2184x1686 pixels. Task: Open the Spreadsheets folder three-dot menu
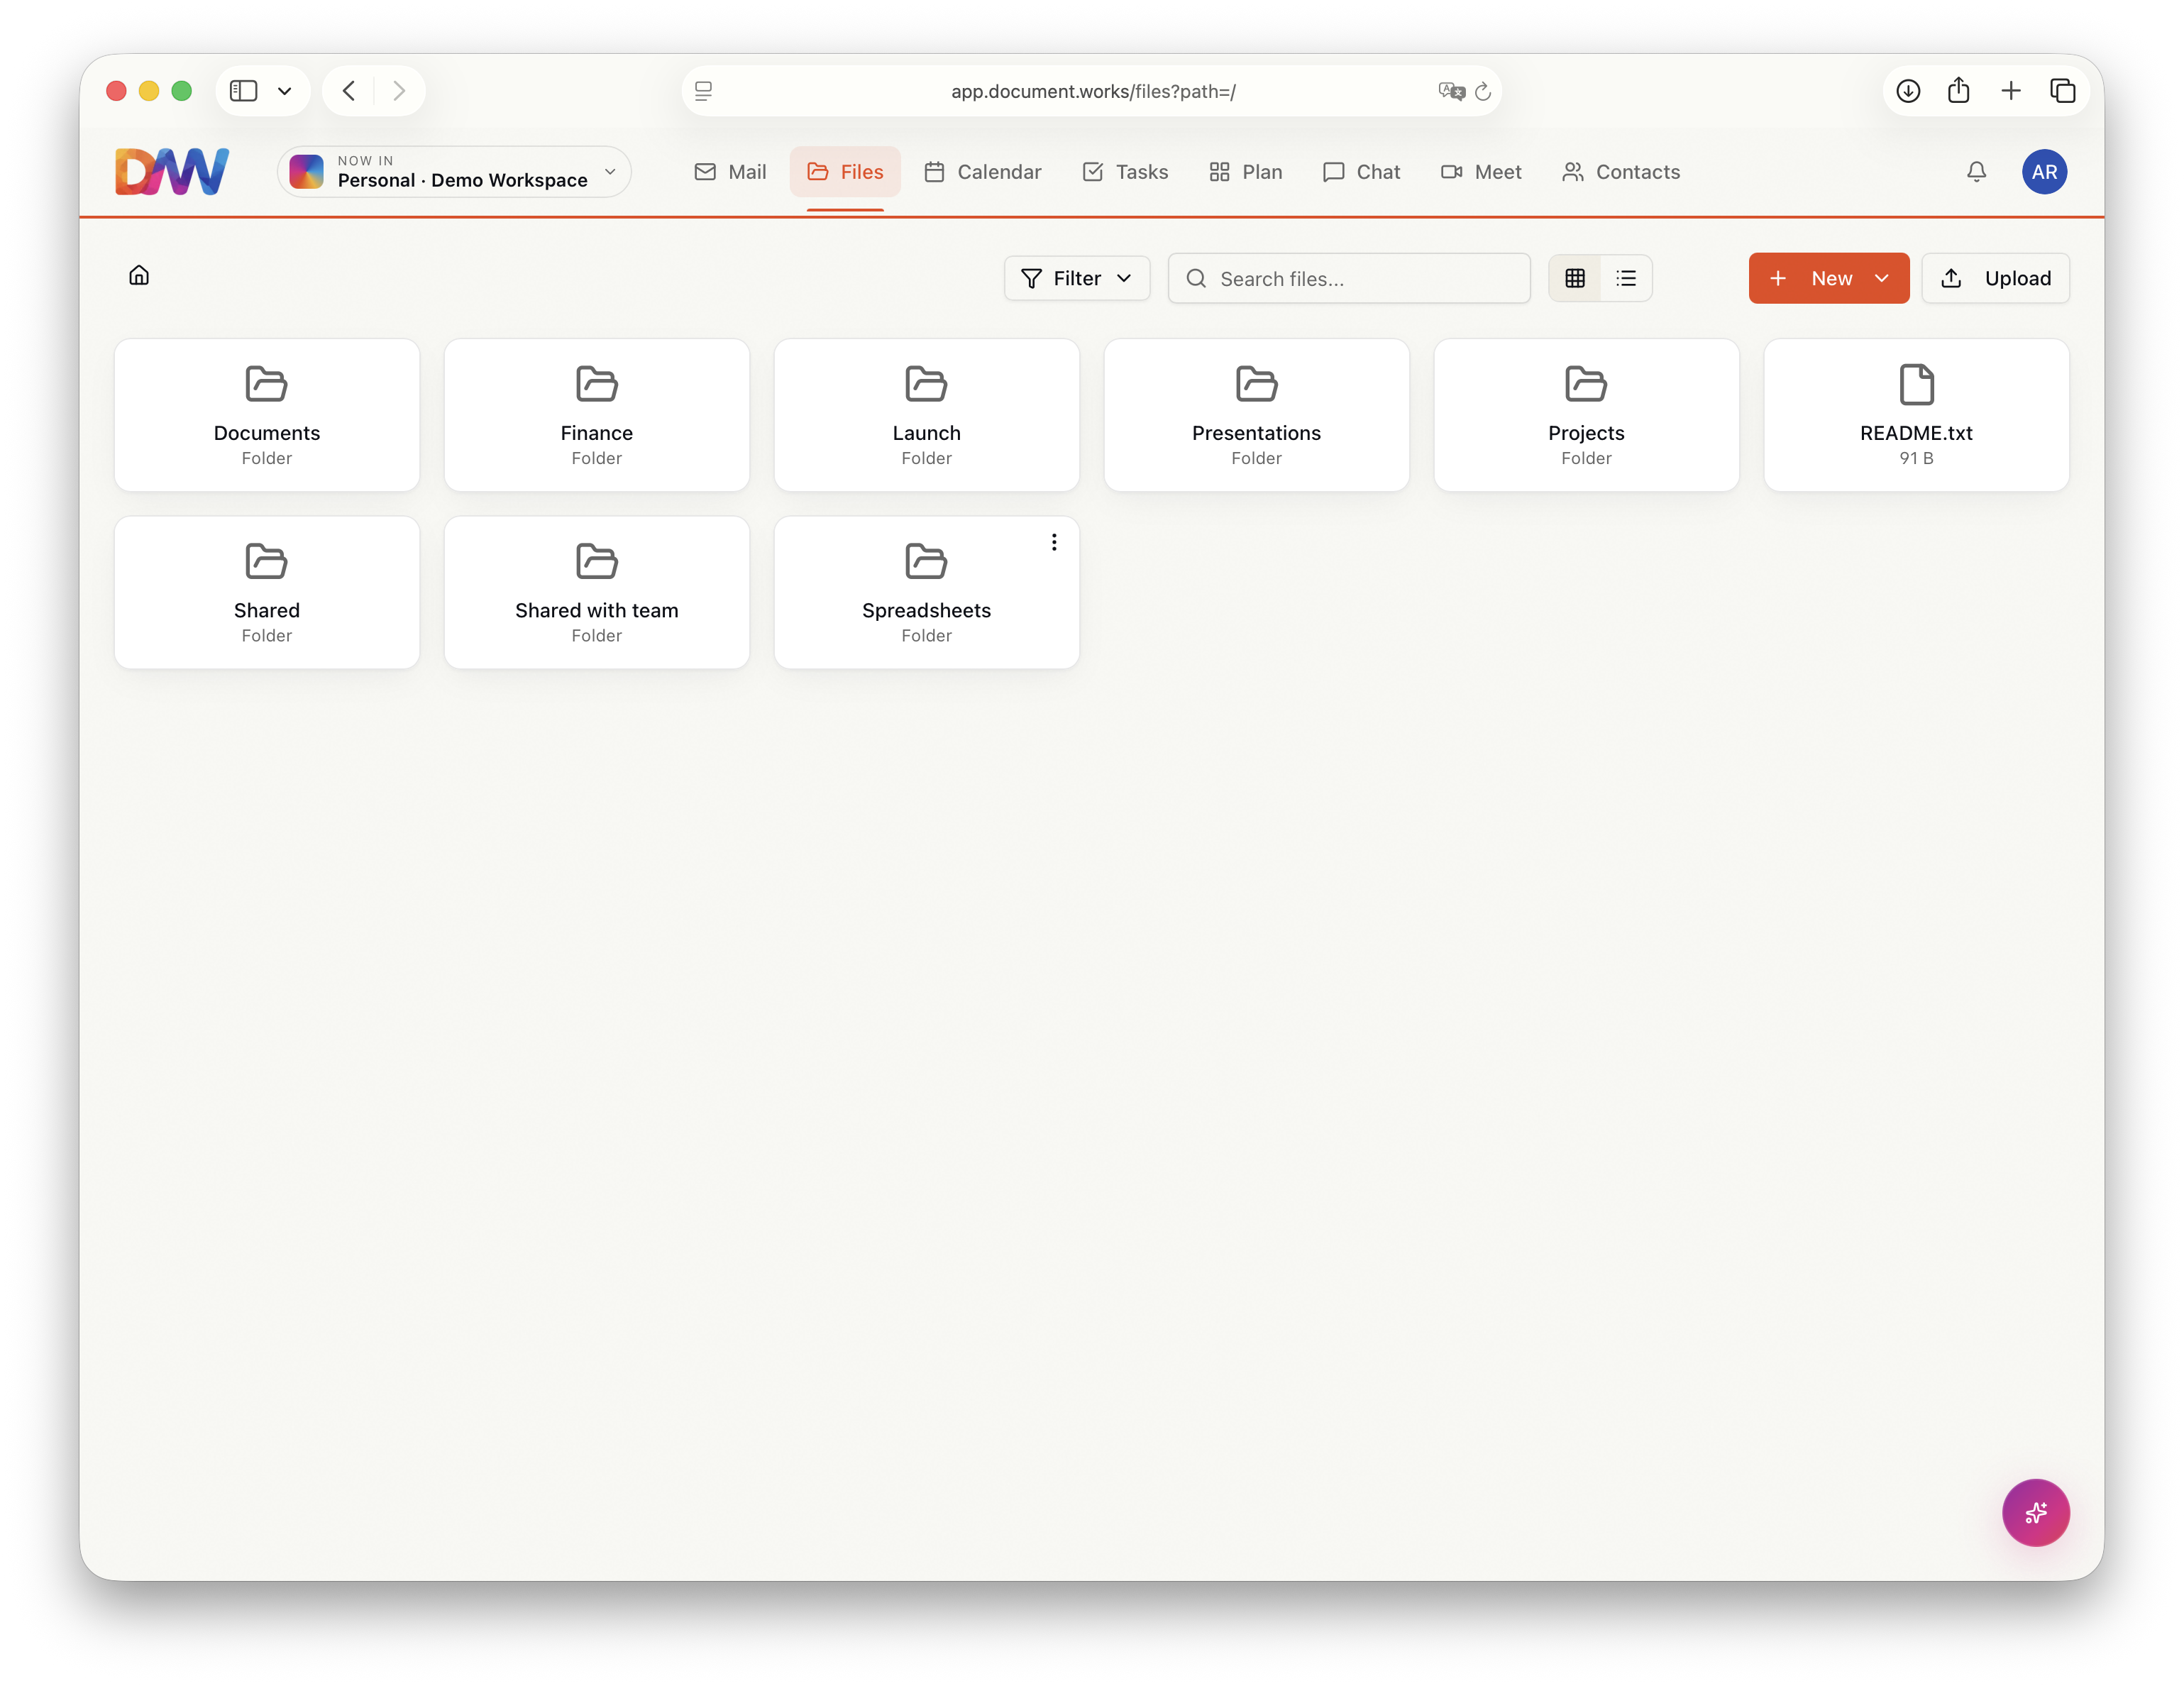1054,542
